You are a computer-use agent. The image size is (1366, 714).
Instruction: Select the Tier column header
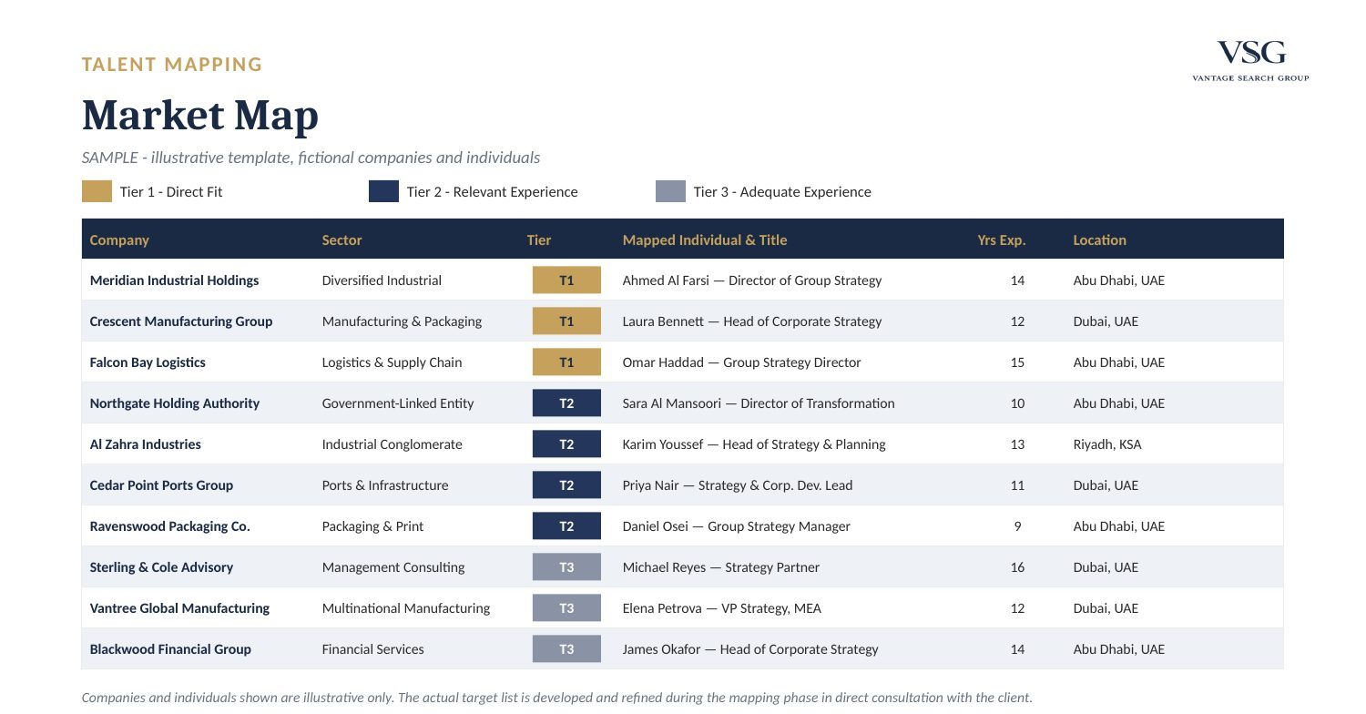point(539,240)
